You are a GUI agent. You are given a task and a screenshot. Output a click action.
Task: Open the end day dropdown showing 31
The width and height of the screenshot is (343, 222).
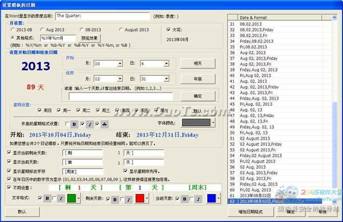pos(167,79)
